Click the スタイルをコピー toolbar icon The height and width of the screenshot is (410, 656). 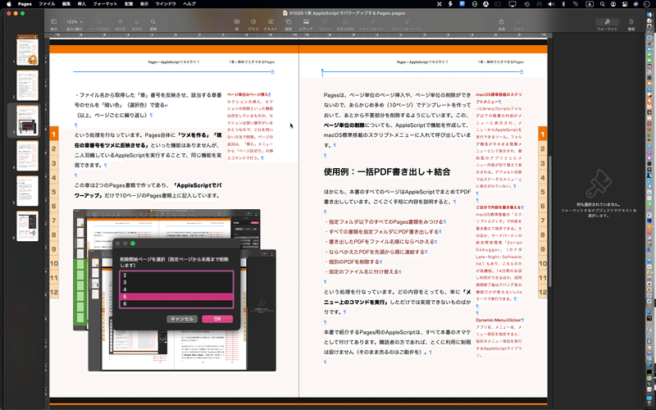(372, 22)
